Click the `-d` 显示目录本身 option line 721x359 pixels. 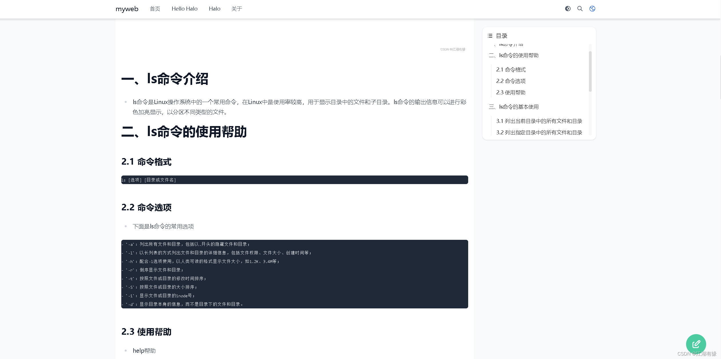click(x=183, y=304)
